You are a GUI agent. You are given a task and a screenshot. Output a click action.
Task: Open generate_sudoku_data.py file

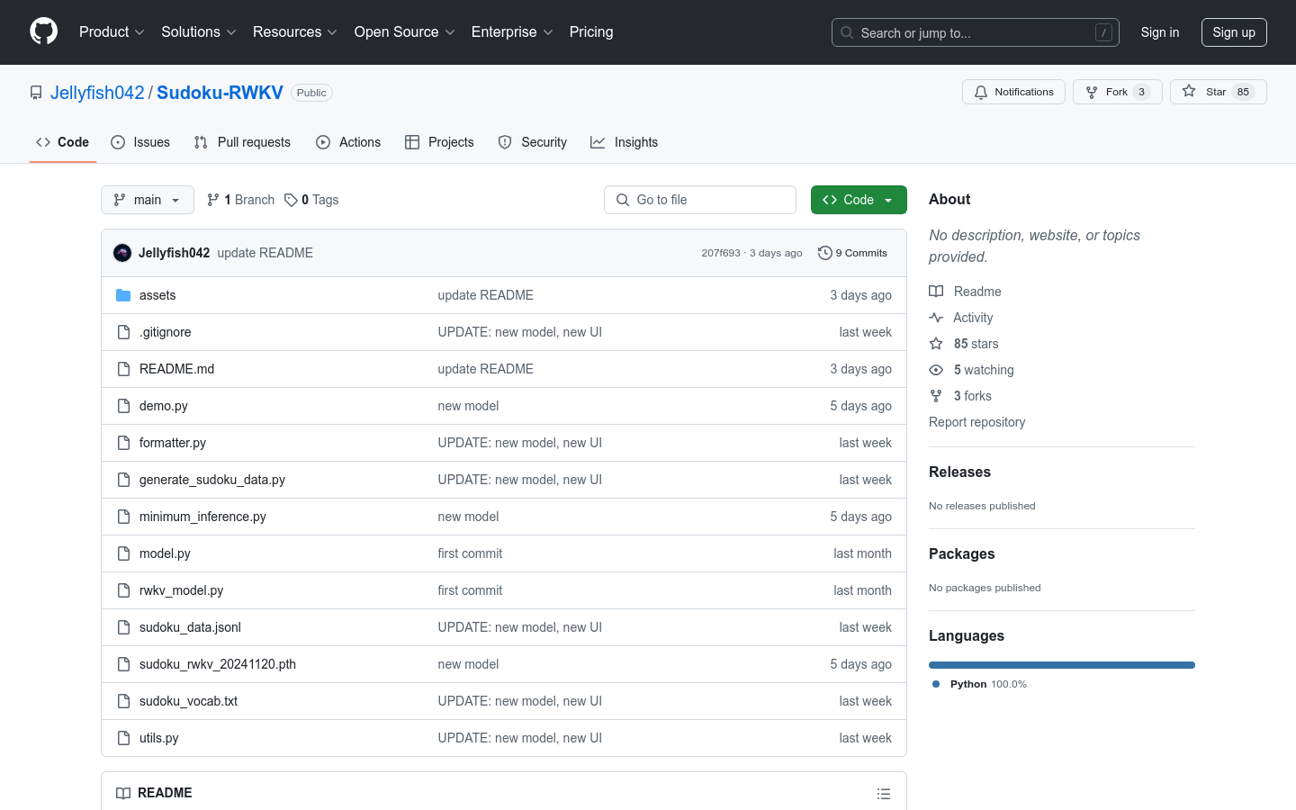point(212,480)
